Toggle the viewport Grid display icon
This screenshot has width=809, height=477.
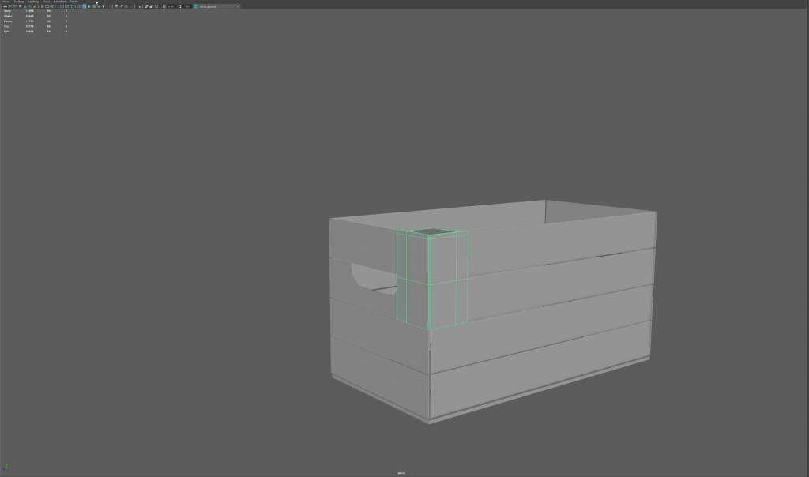(41, 6)
